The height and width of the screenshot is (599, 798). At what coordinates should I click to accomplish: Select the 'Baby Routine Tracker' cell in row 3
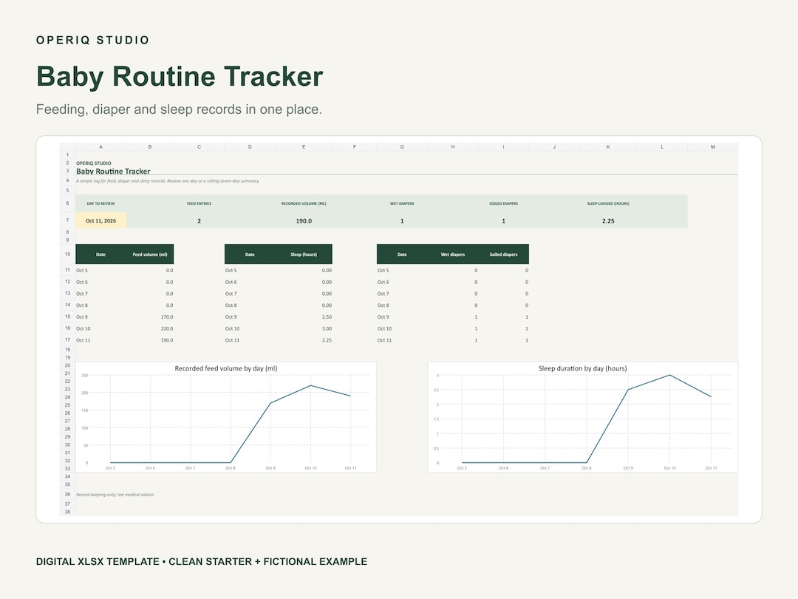click(113, 171)
